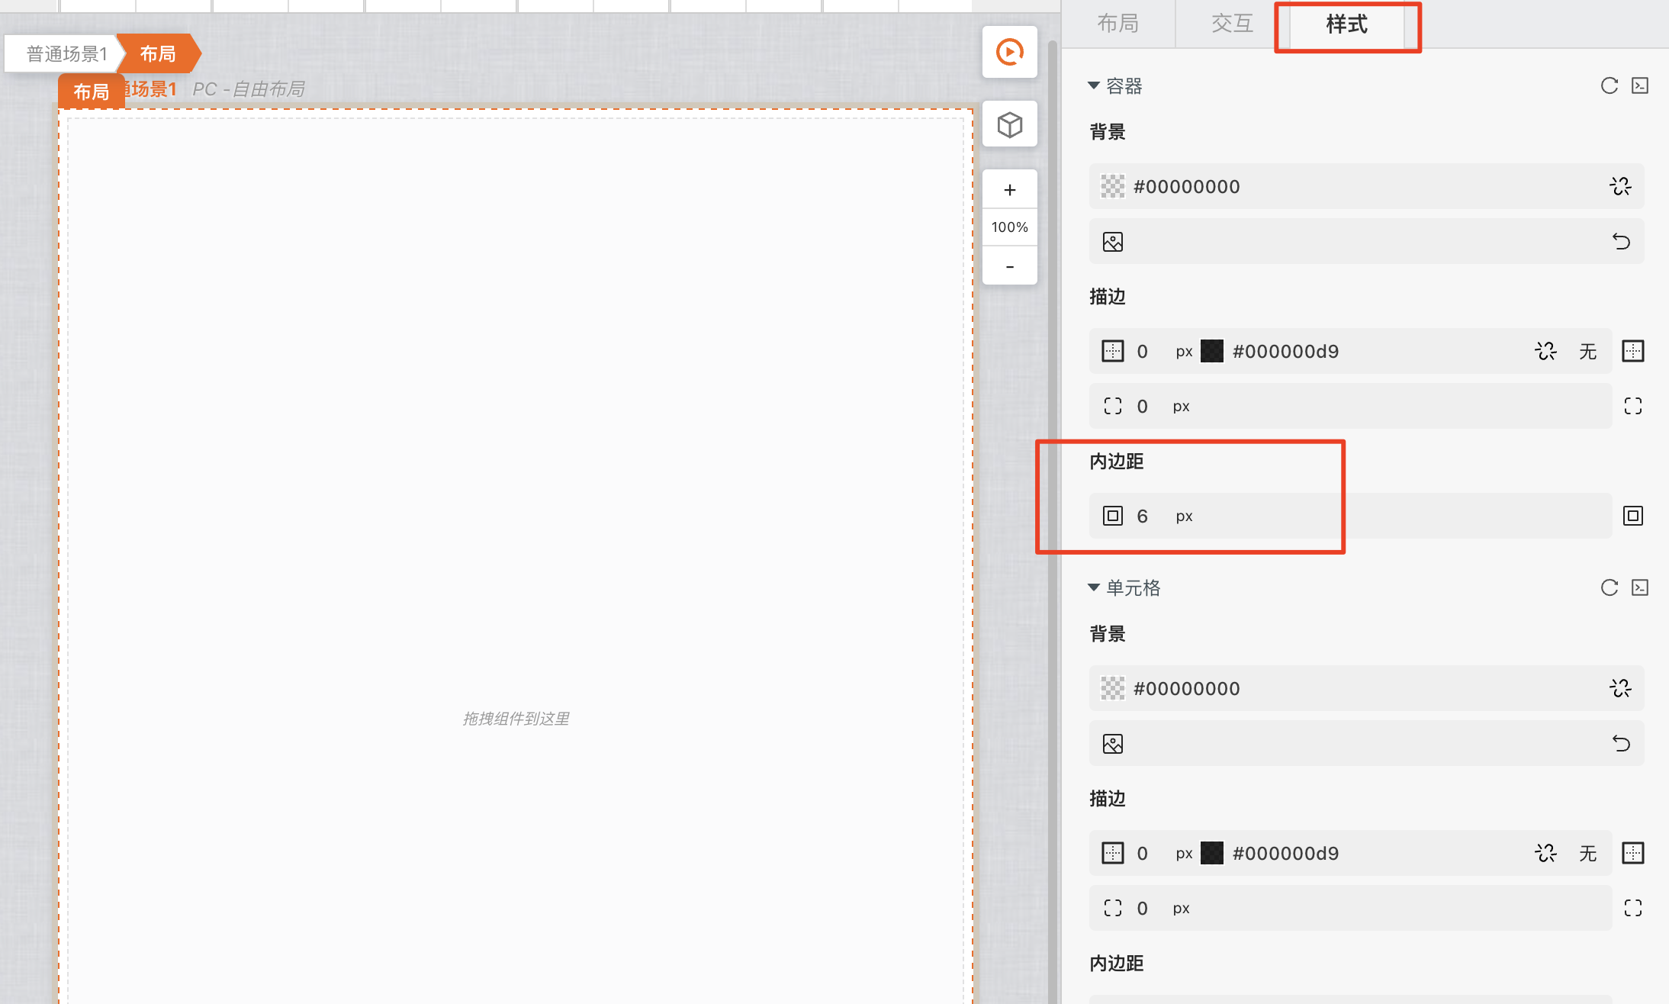Toggle 单元格 separate corner radius icon
The image size is (1669, 1004).
pos(1633,908)
